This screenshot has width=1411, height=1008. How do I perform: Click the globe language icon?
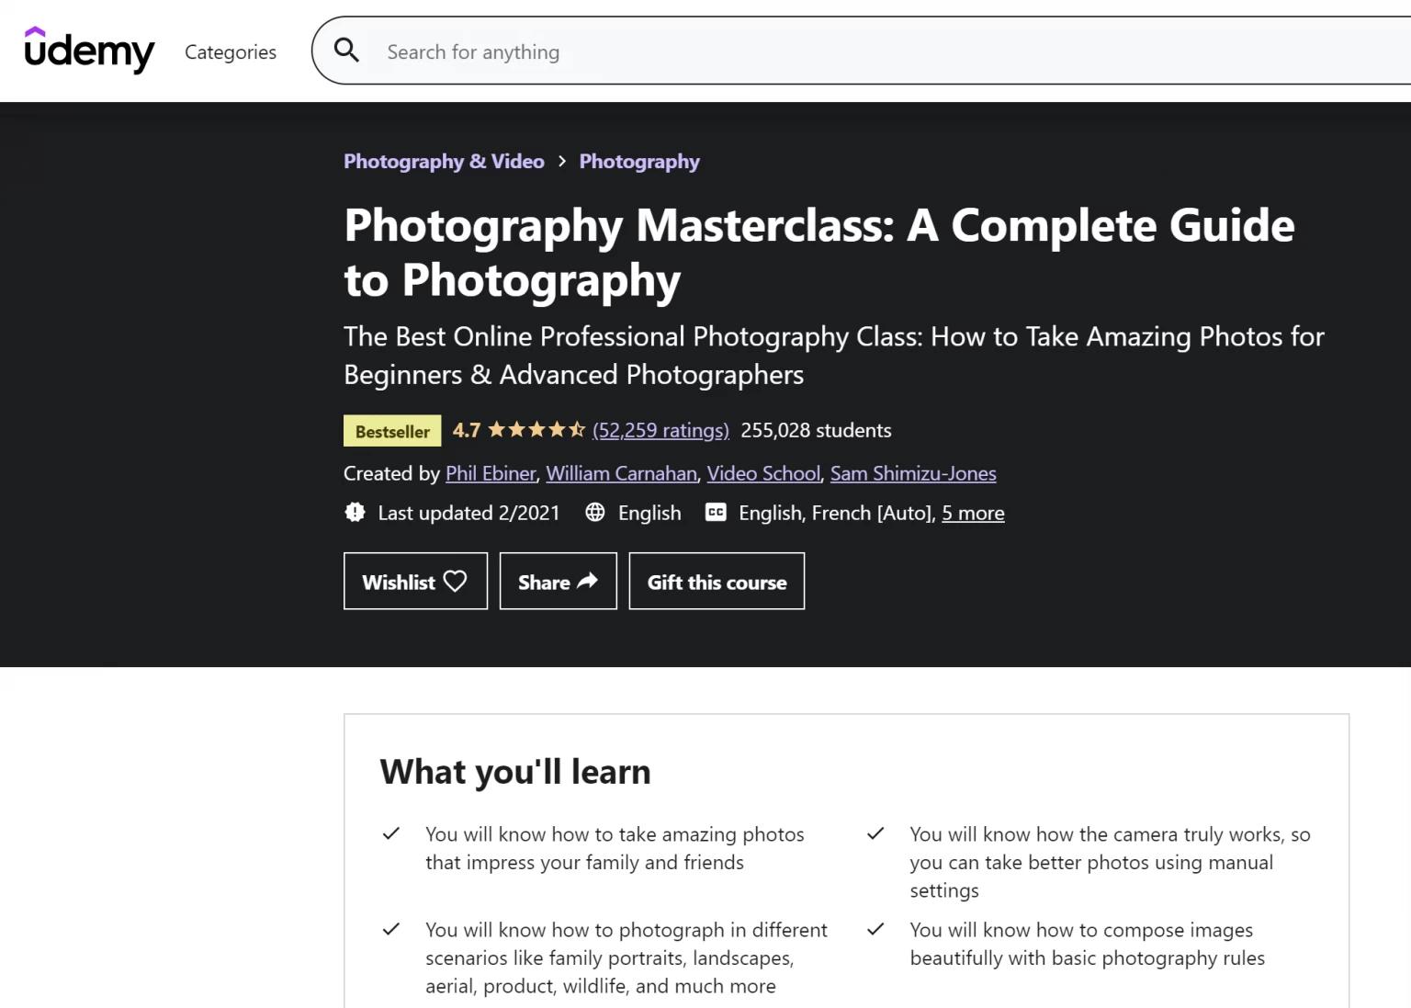pyautogui.click(x=595, y=513)
